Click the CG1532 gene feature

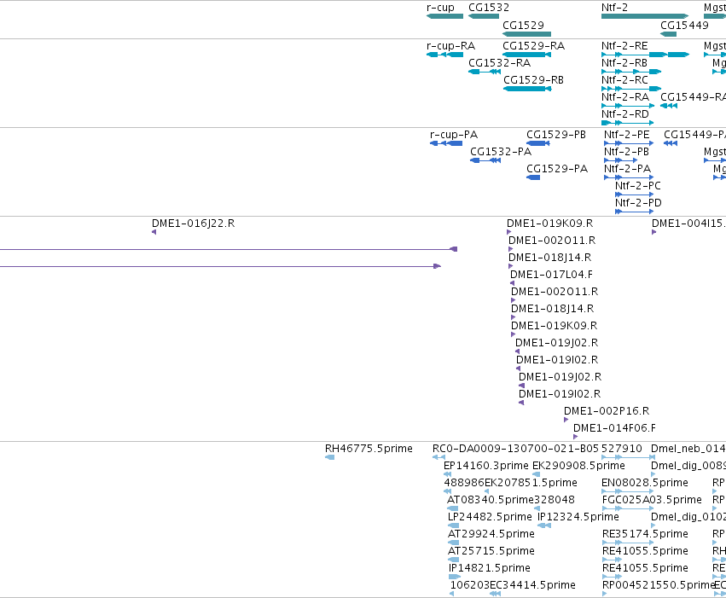484,16
